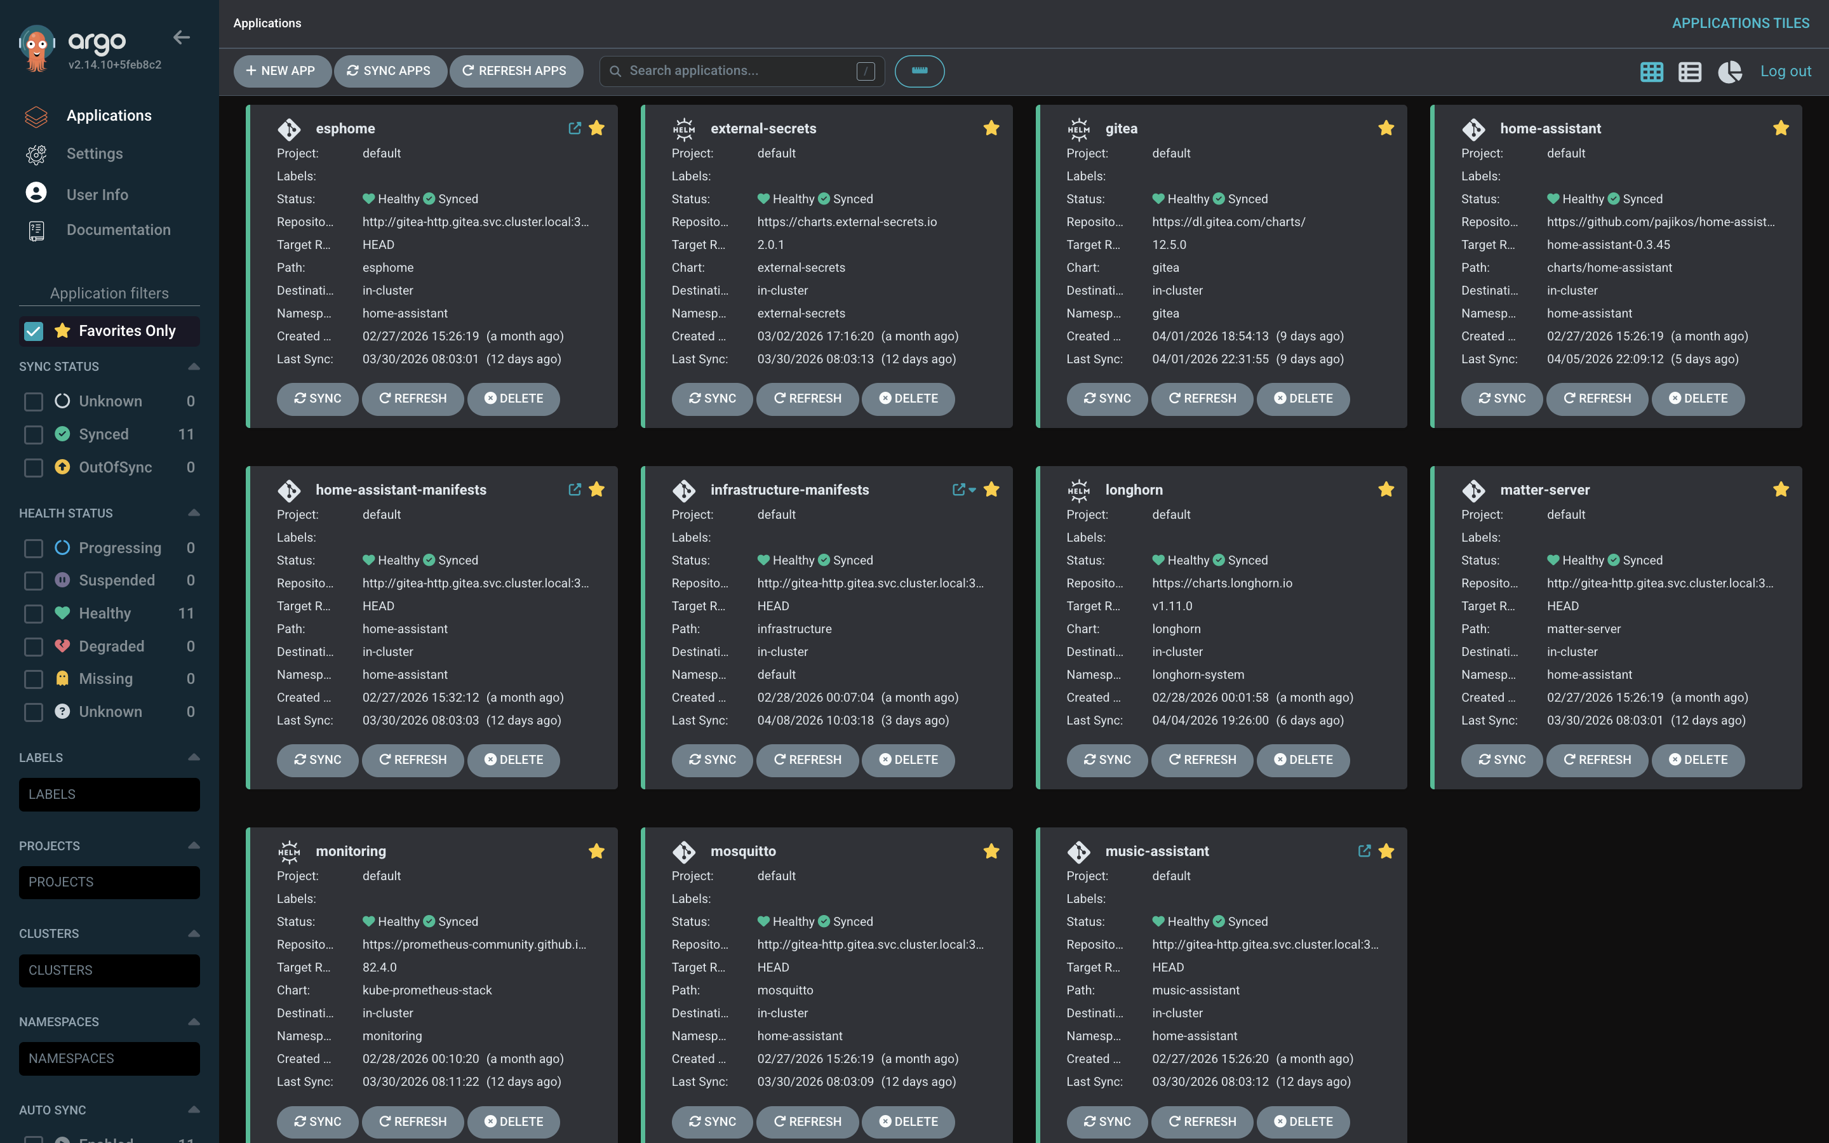Click the CLUSTERS filter input
The height and width of the screenshot is (1143, 1829).
[109, 971]
